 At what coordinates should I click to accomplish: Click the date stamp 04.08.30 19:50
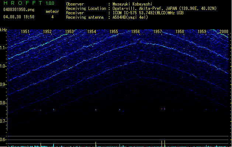[19, 17]
